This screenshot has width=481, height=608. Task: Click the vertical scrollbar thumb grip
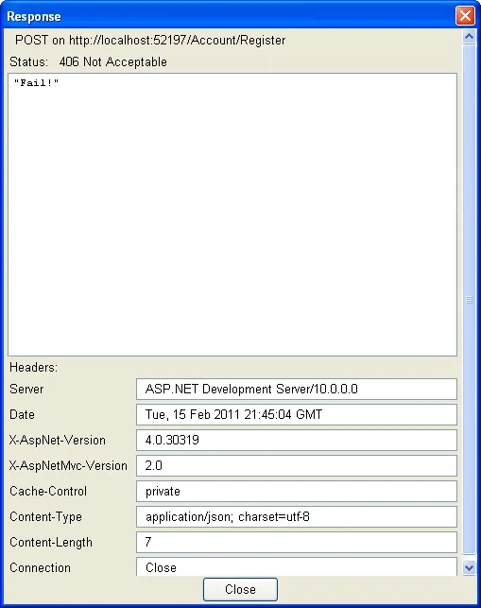(469, 300)
